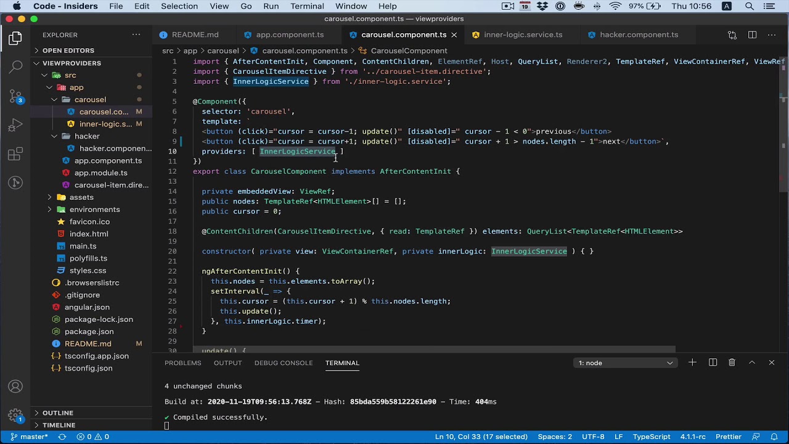The image size is (789, 444).
Task: Add a new terminal with plus icon
Action: tap(692, 363)
